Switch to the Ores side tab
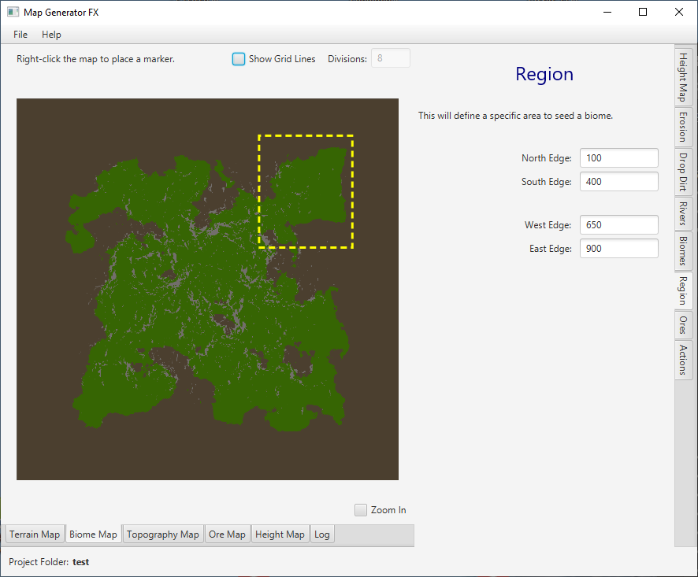This screenshot has height=577, width=698. [683, 324]
